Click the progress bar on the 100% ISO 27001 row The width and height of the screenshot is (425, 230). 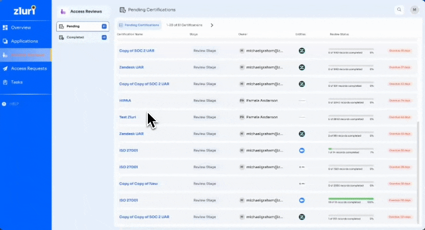[x=351, y=198]
